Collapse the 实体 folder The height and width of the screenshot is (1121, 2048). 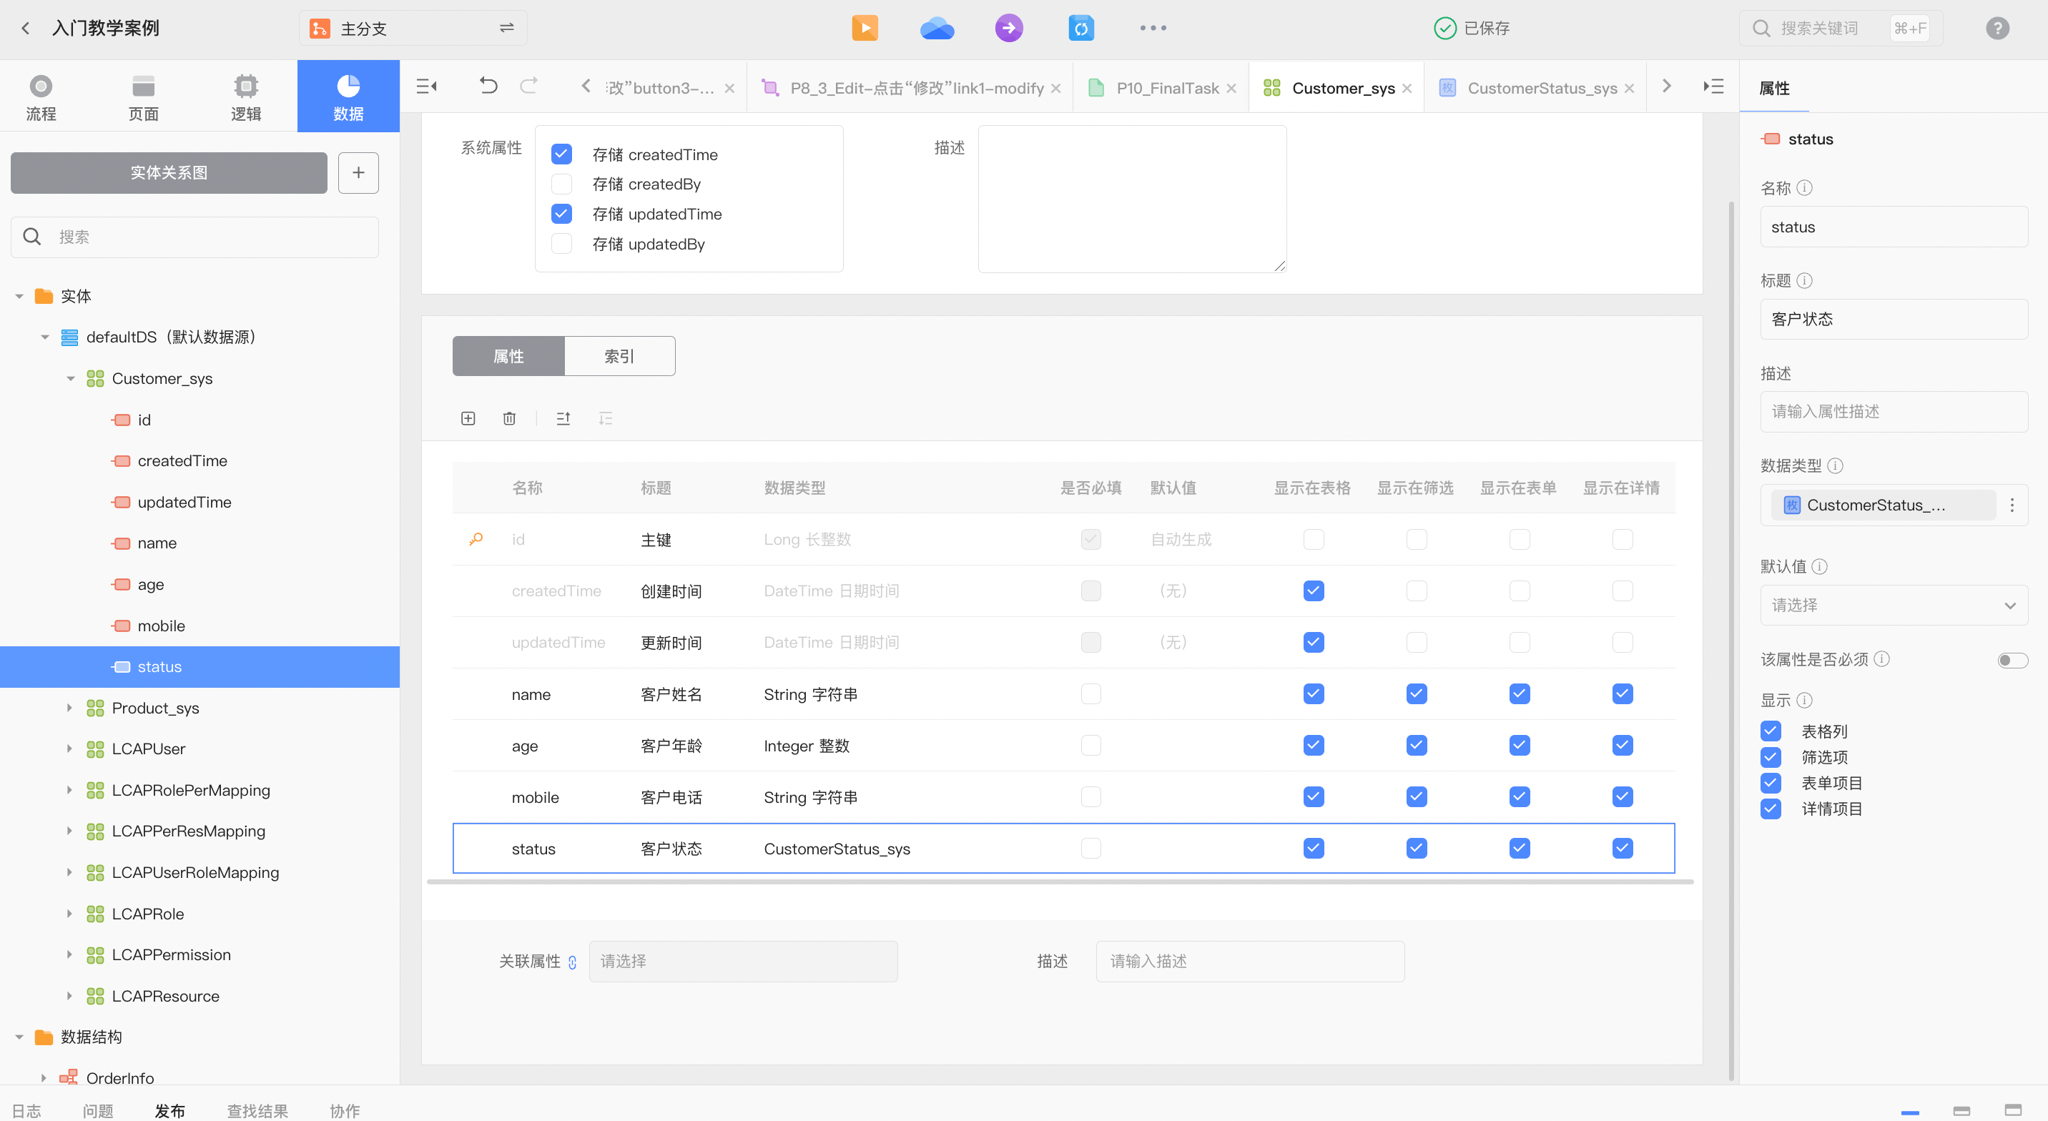(x=19, y=297)
